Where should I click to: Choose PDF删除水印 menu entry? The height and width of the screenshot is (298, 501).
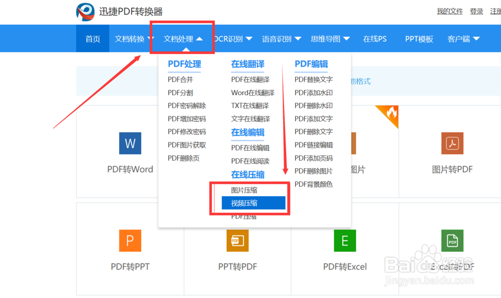tap(314, 106)
